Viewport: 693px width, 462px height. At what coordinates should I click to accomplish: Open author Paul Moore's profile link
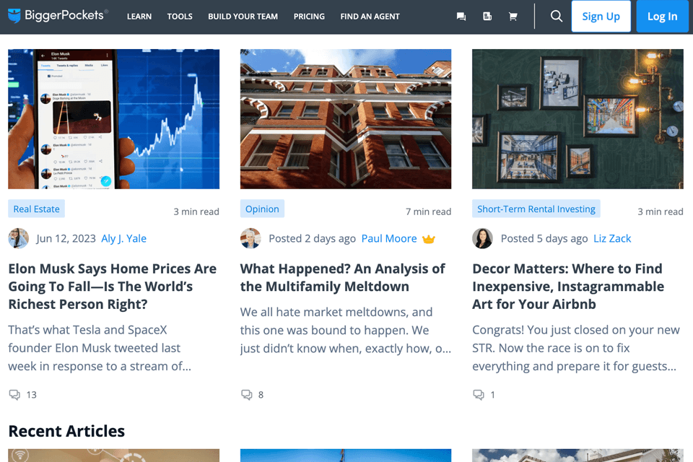coord(389,238)
